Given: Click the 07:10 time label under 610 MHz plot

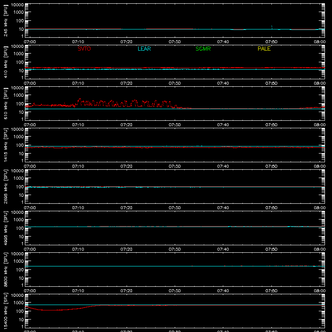Looking at the screenshot, I should (x=78, y=125).
